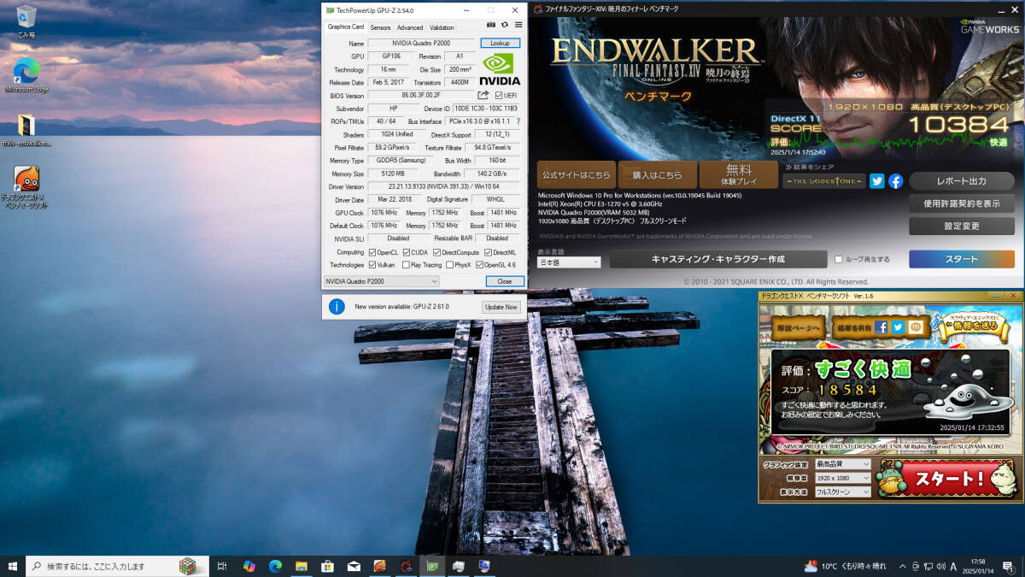Toggle the UEFI checkbox in GPU-Z
The image size is (1025, 577).
tap(499, 95)
